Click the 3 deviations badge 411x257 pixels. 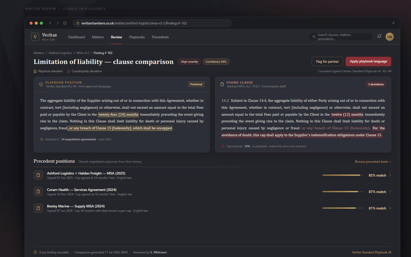point(376,84)
